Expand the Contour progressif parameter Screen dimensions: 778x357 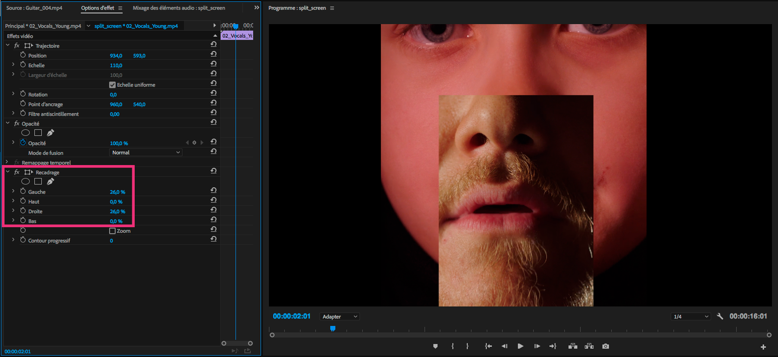coord(13,240)
